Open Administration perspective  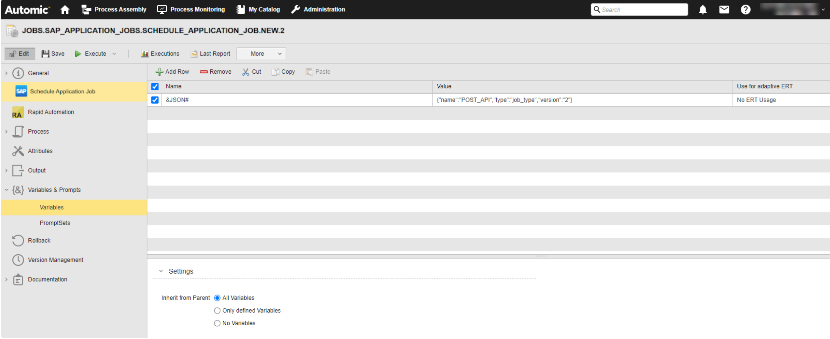click(x=318, y=10)
